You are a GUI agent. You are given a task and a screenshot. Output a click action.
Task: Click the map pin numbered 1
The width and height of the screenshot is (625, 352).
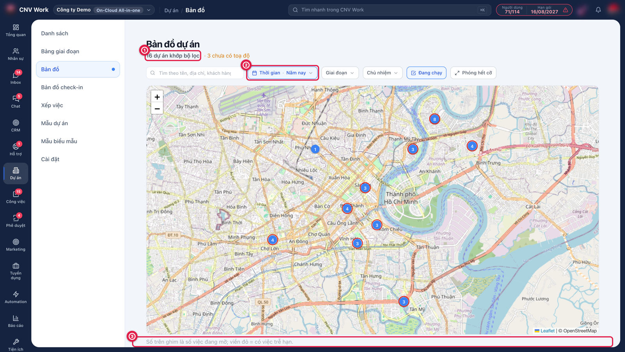coord(315,149)
